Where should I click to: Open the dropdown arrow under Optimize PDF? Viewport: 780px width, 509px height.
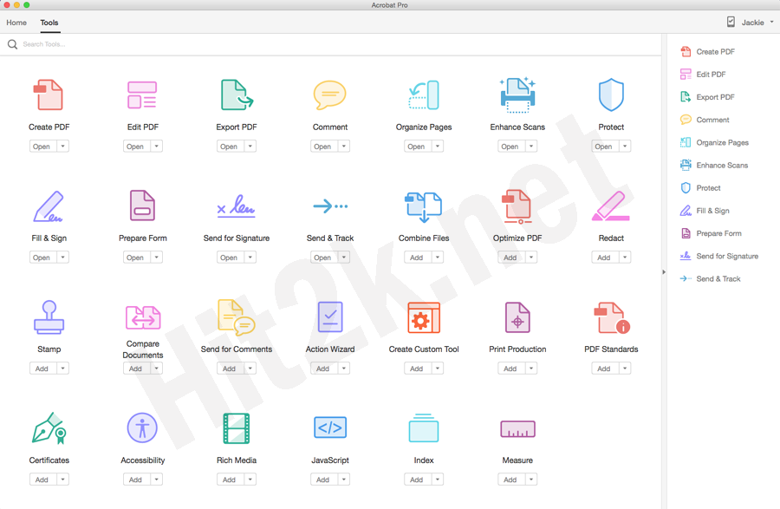pyautogui.click(x=531, y=258)
